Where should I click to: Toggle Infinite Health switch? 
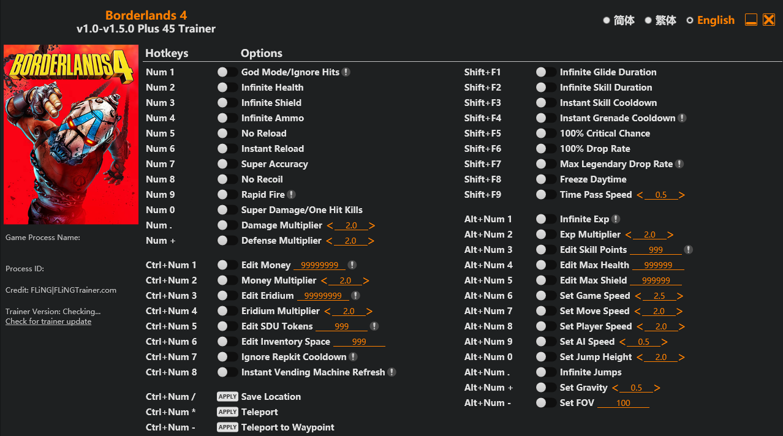[x=227, y=88]
